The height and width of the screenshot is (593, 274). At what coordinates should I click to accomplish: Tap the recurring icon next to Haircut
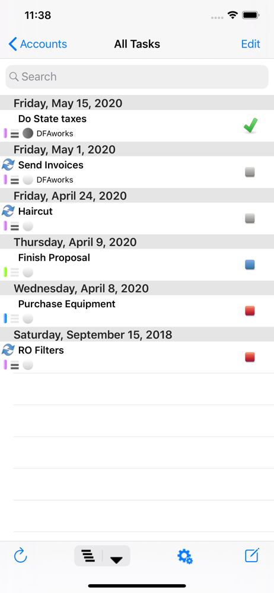pos(8,211)
